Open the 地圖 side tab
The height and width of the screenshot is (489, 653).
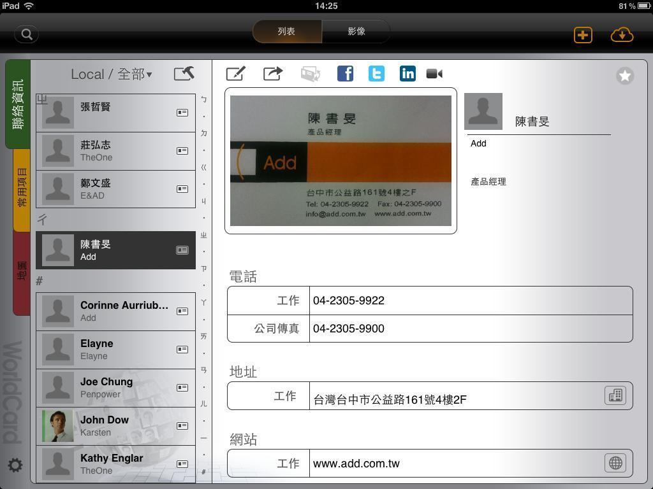point(22,271)
